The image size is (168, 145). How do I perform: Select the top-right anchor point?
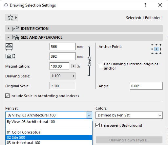point(160,45)
